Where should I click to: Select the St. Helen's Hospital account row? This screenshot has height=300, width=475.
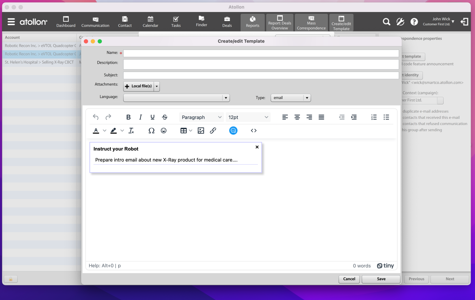pyautogui.click(x=39, y=62)
